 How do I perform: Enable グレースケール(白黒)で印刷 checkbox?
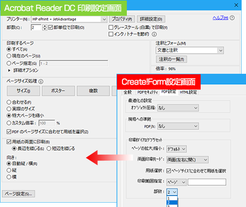110,27
